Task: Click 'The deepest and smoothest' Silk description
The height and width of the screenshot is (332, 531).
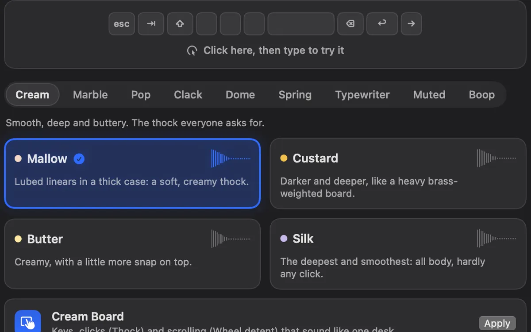Action: point(383,268)
